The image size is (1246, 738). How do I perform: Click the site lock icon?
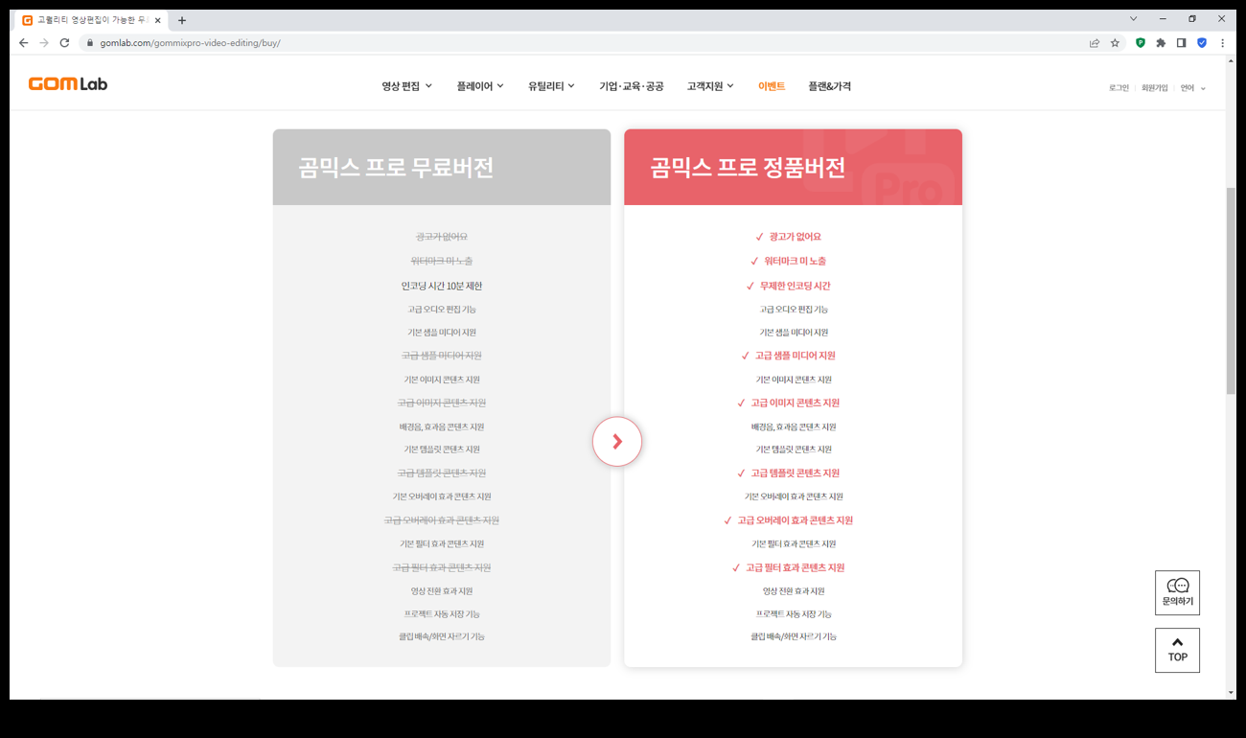pos(90,43)
